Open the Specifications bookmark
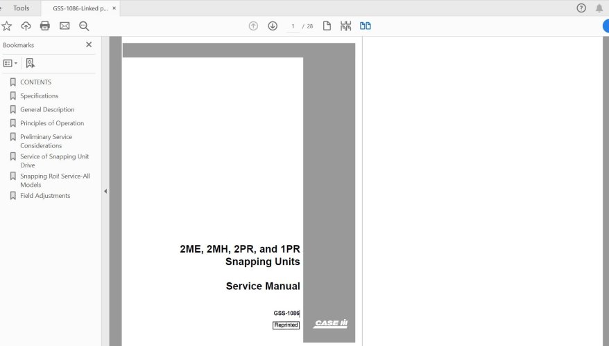Screen dimensions: 609x346 tap(39, 95)
